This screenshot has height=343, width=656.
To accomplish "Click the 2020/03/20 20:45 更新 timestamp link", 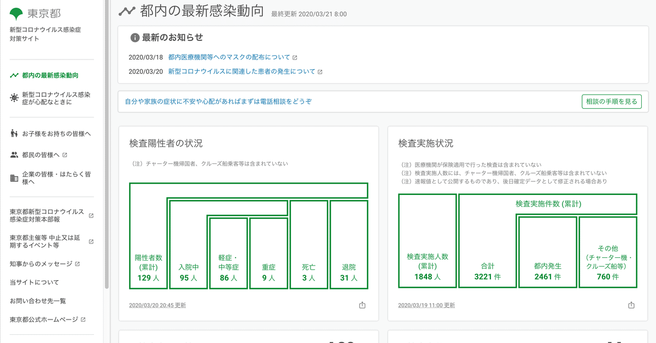I will [157, 305].
